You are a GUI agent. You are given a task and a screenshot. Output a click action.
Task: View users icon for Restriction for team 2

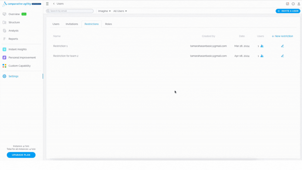pos(262,56)
